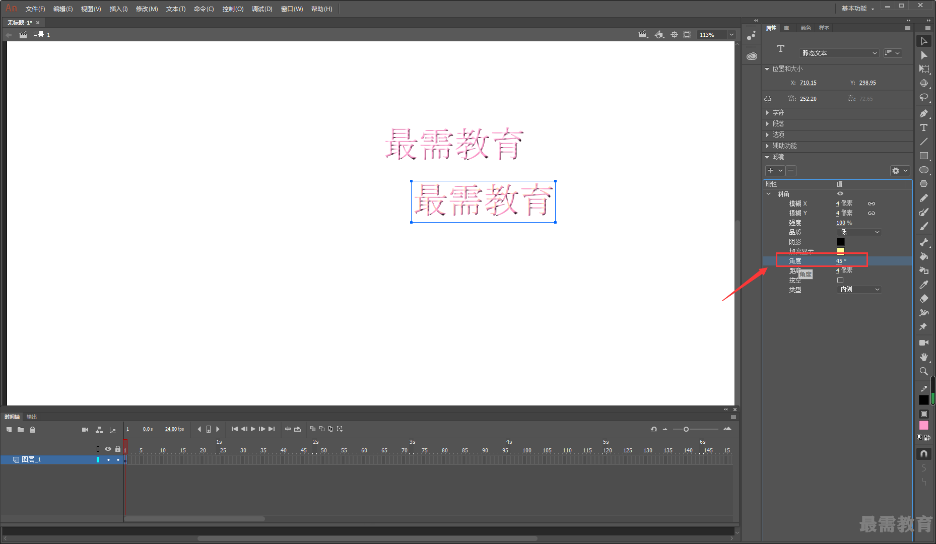
Task: Open the 品质 quality dropdown
Action: click(x=859, y=232)
